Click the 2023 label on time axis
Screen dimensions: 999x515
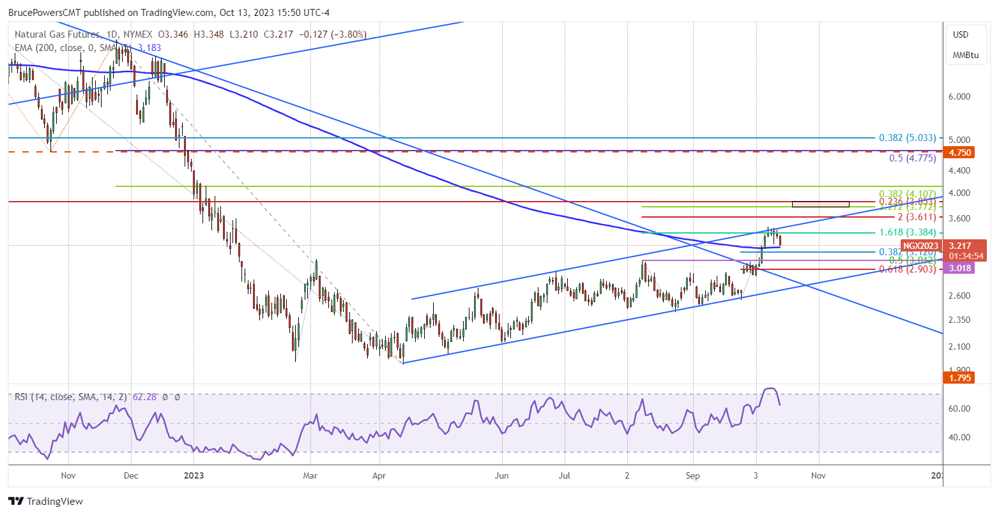[x=193, y=475]
